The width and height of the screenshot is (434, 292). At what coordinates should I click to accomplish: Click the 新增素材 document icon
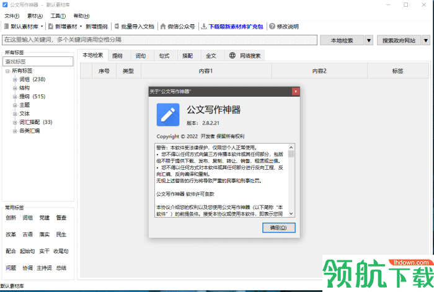point(51,26)
